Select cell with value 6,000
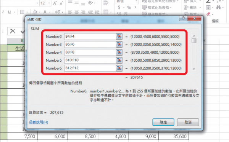Image resolution: width=229 pixels, height=142 pixels. point(53,136)
